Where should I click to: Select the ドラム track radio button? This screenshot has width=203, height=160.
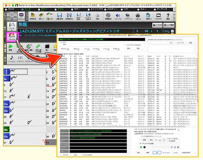[x=55, y=9]
